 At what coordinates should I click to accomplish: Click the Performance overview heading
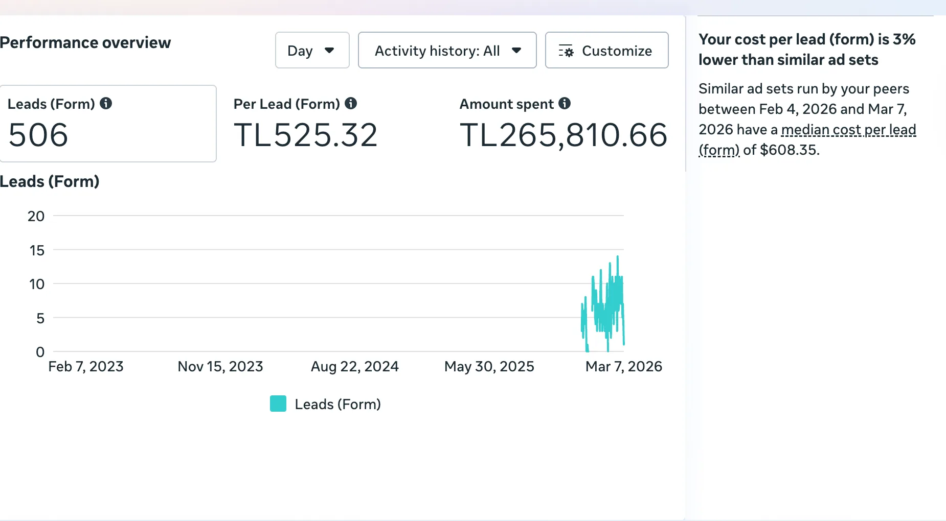click(x=85, y=42)
